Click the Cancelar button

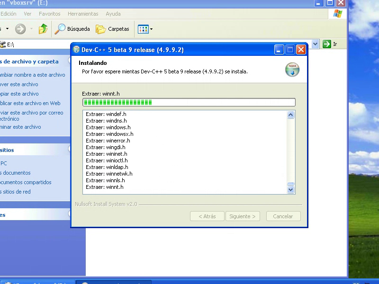283,216
